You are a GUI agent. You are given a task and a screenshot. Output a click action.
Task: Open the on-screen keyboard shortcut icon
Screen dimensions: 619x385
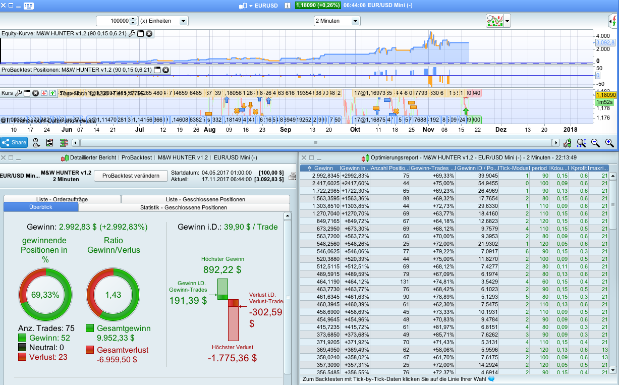(29, 6)
